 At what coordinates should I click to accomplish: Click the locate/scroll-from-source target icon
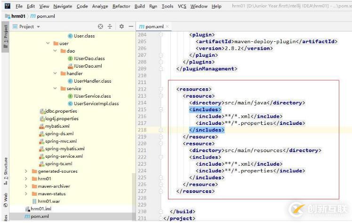point(100,27)
